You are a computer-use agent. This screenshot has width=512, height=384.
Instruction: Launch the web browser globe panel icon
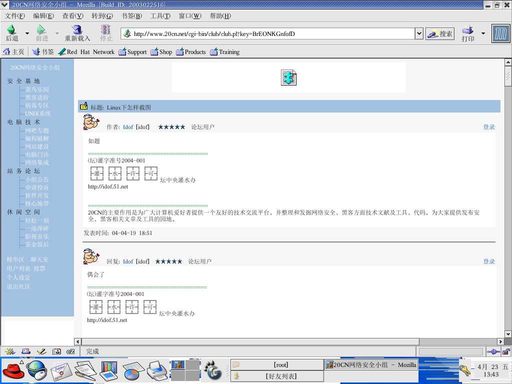(37, 370)
